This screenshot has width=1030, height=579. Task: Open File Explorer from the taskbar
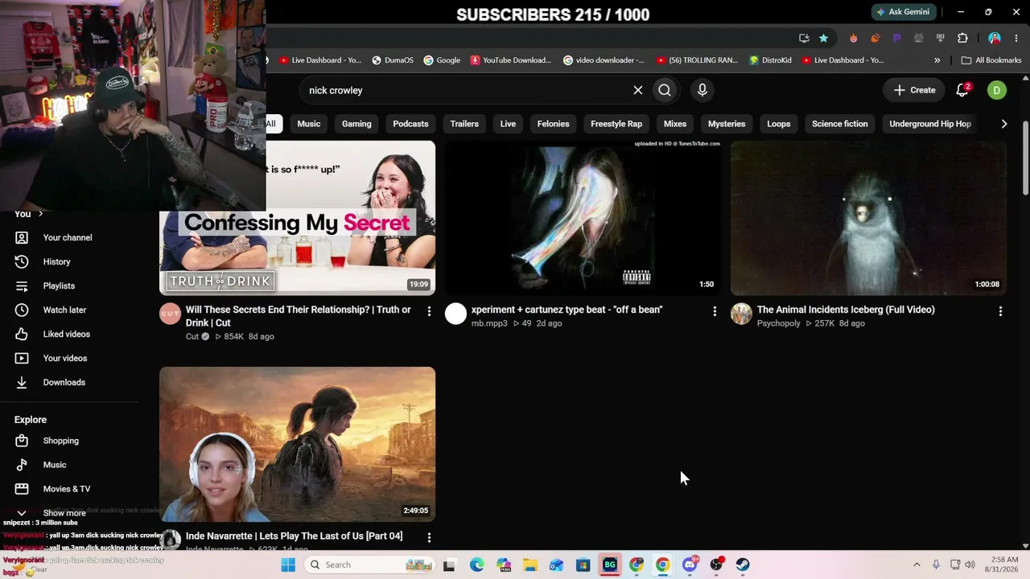530,565
